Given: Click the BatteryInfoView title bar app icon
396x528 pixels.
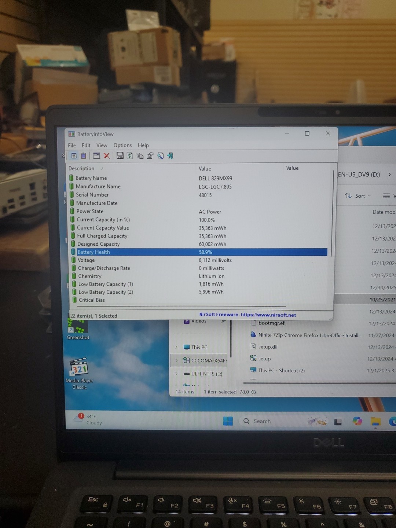Looking at the screenshot, I should (72, 134).
